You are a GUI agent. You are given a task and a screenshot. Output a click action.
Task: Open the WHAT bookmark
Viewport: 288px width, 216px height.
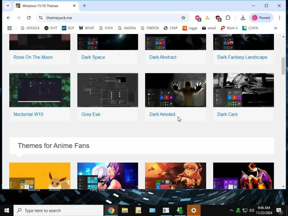click(87, 28)
